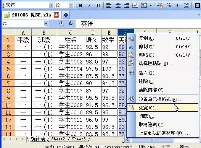Image resolution: width=201 pixels, height=148 pixels.
Task: Apply thousands separator style
Action: click(177, 5)
